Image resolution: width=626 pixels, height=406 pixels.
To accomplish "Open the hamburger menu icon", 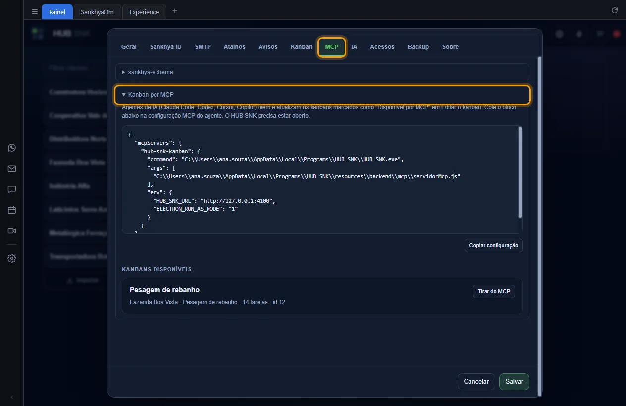I will pyautogui.click(x=34, y=12).
